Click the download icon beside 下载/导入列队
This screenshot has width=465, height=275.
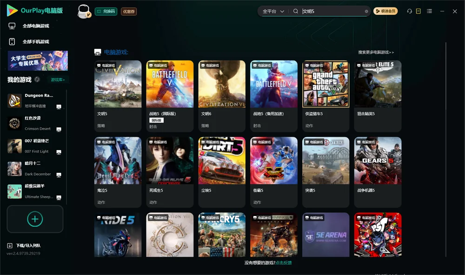[10, 245]
